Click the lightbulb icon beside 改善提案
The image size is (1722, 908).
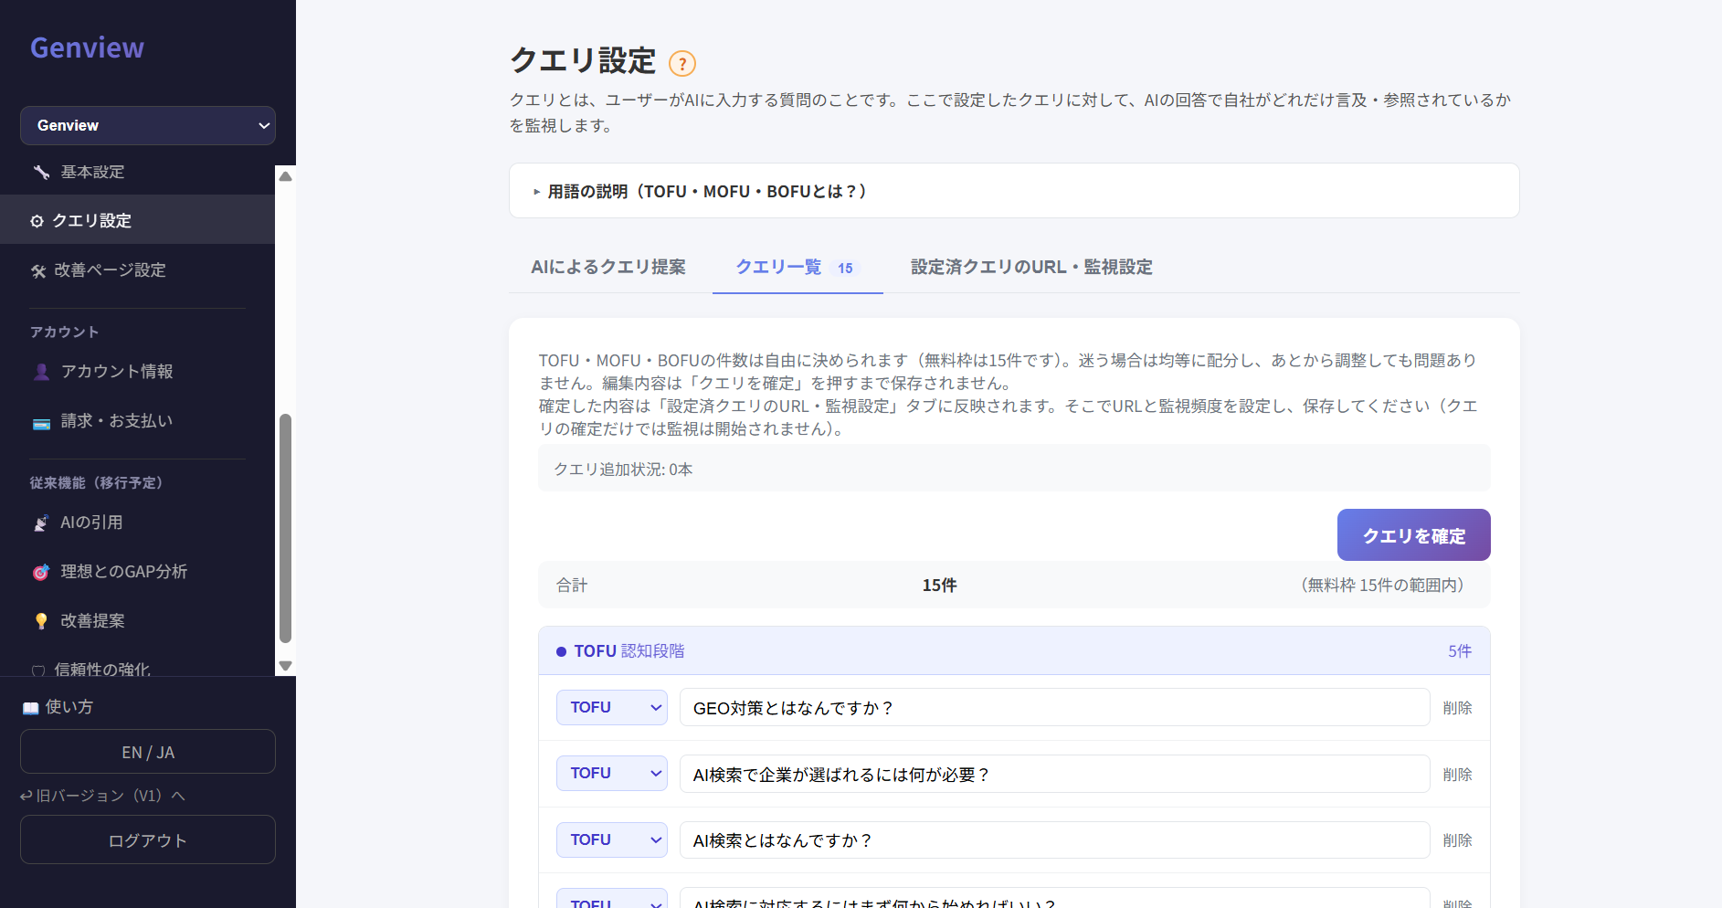(x=41, y=621)
